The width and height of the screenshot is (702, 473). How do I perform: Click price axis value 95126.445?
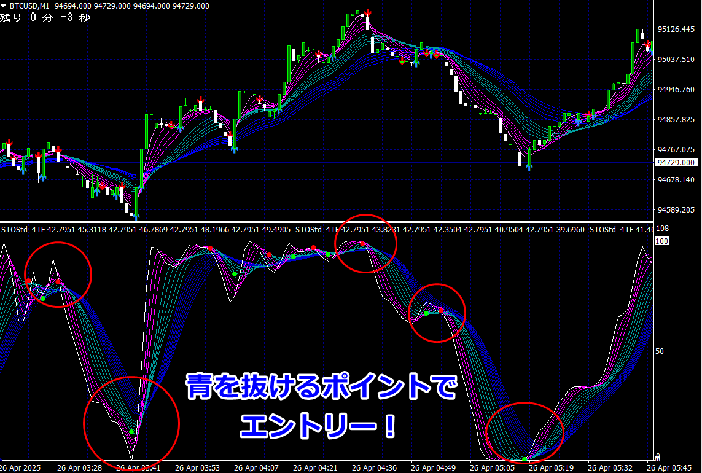pyautogui.click(x=676, y=29)
